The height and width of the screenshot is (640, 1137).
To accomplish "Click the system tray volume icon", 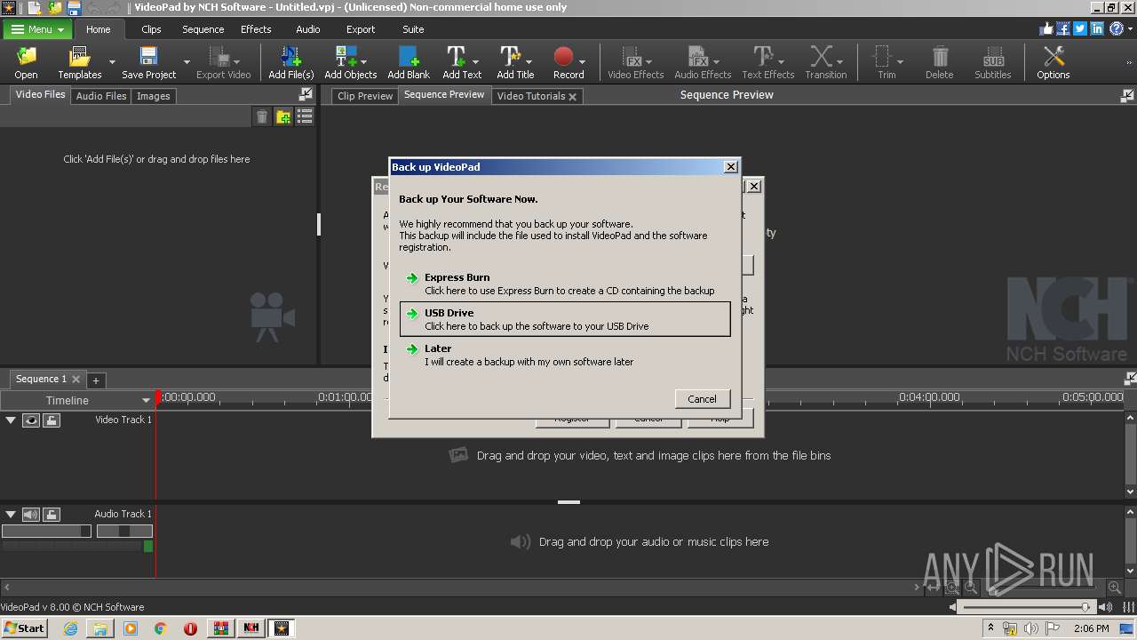I will point(1031,628).
